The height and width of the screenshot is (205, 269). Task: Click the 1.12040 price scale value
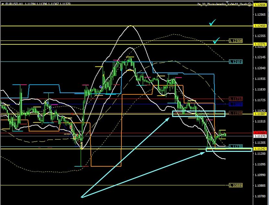[x=260, y=68]
